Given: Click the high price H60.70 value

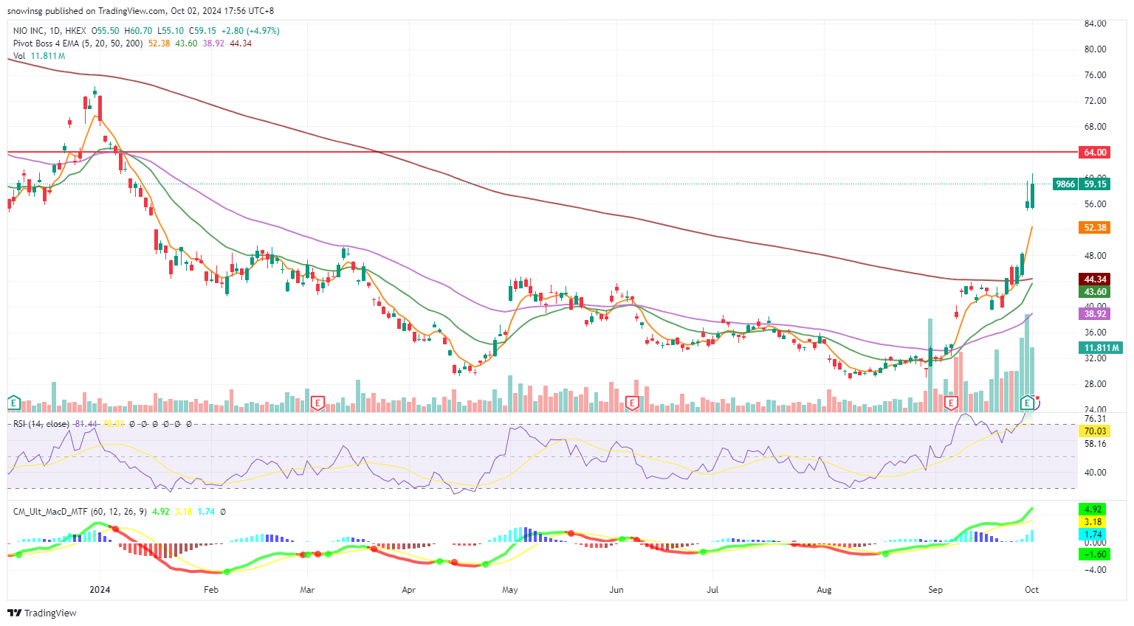Looking at the screenshot, I should point(138,31).
